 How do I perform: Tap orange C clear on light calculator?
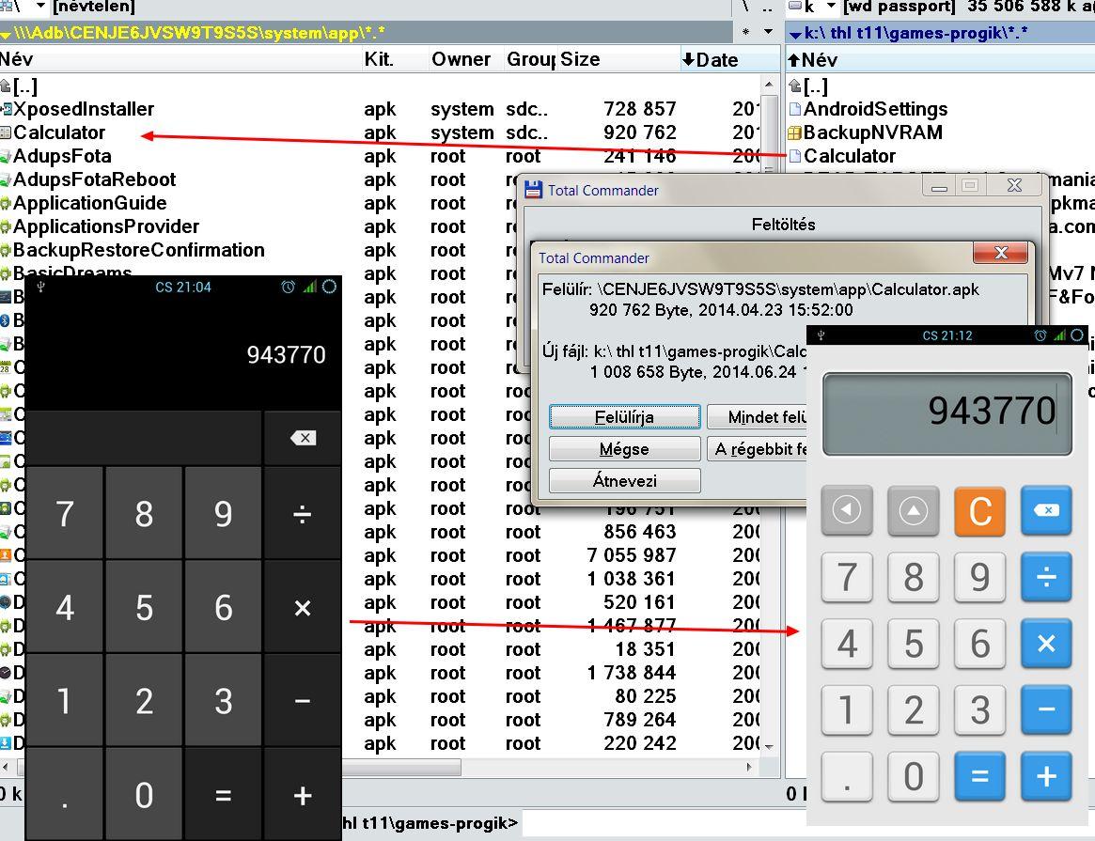point(979,511)
